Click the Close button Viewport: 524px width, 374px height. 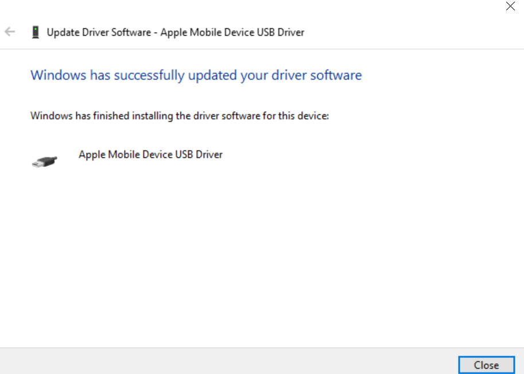[486, 365]
